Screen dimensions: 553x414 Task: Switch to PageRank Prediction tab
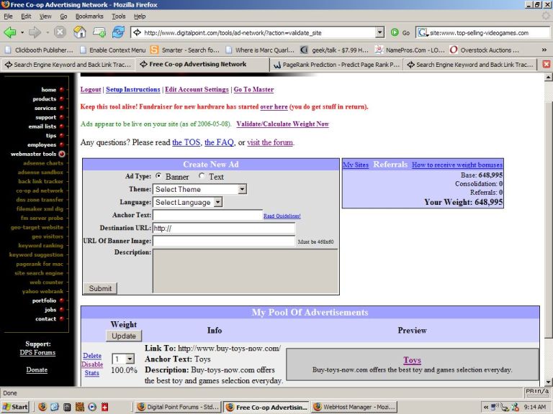pyautogui.click(x=337, y=65)
